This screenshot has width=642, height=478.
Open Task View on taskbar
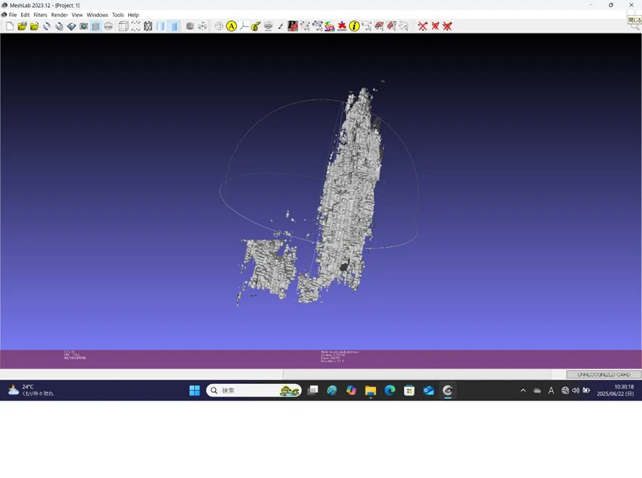click(x=313, y=390)
